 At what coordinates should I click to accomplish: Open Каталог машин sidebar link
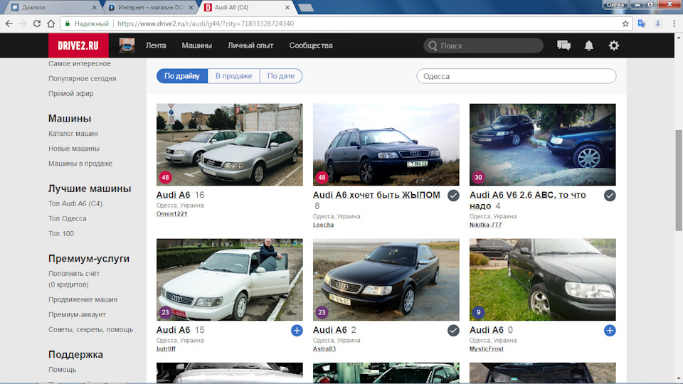click(x=73, y=134)
